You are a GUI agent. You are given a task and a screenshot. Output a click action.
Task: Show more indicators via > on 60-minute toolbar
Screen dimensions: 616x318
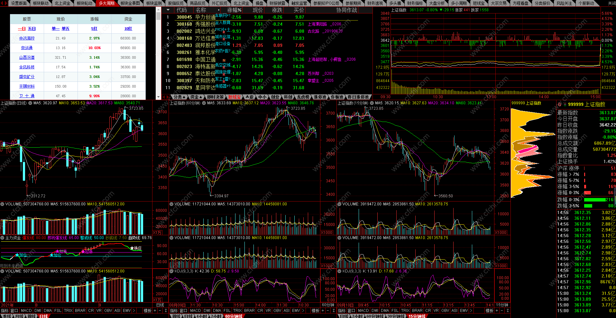coord(303,311)
